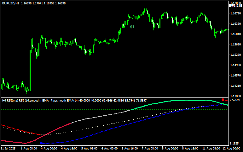Click the 1.14930 price axis label
The image size is (243, 152).
tap(235, 65)
